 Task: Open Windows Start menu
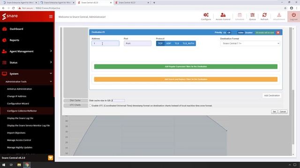(x=4, y=165)
